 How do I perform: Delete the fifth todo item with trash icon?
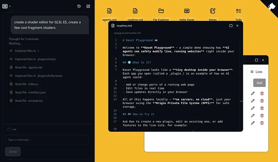tap(262, 123)
